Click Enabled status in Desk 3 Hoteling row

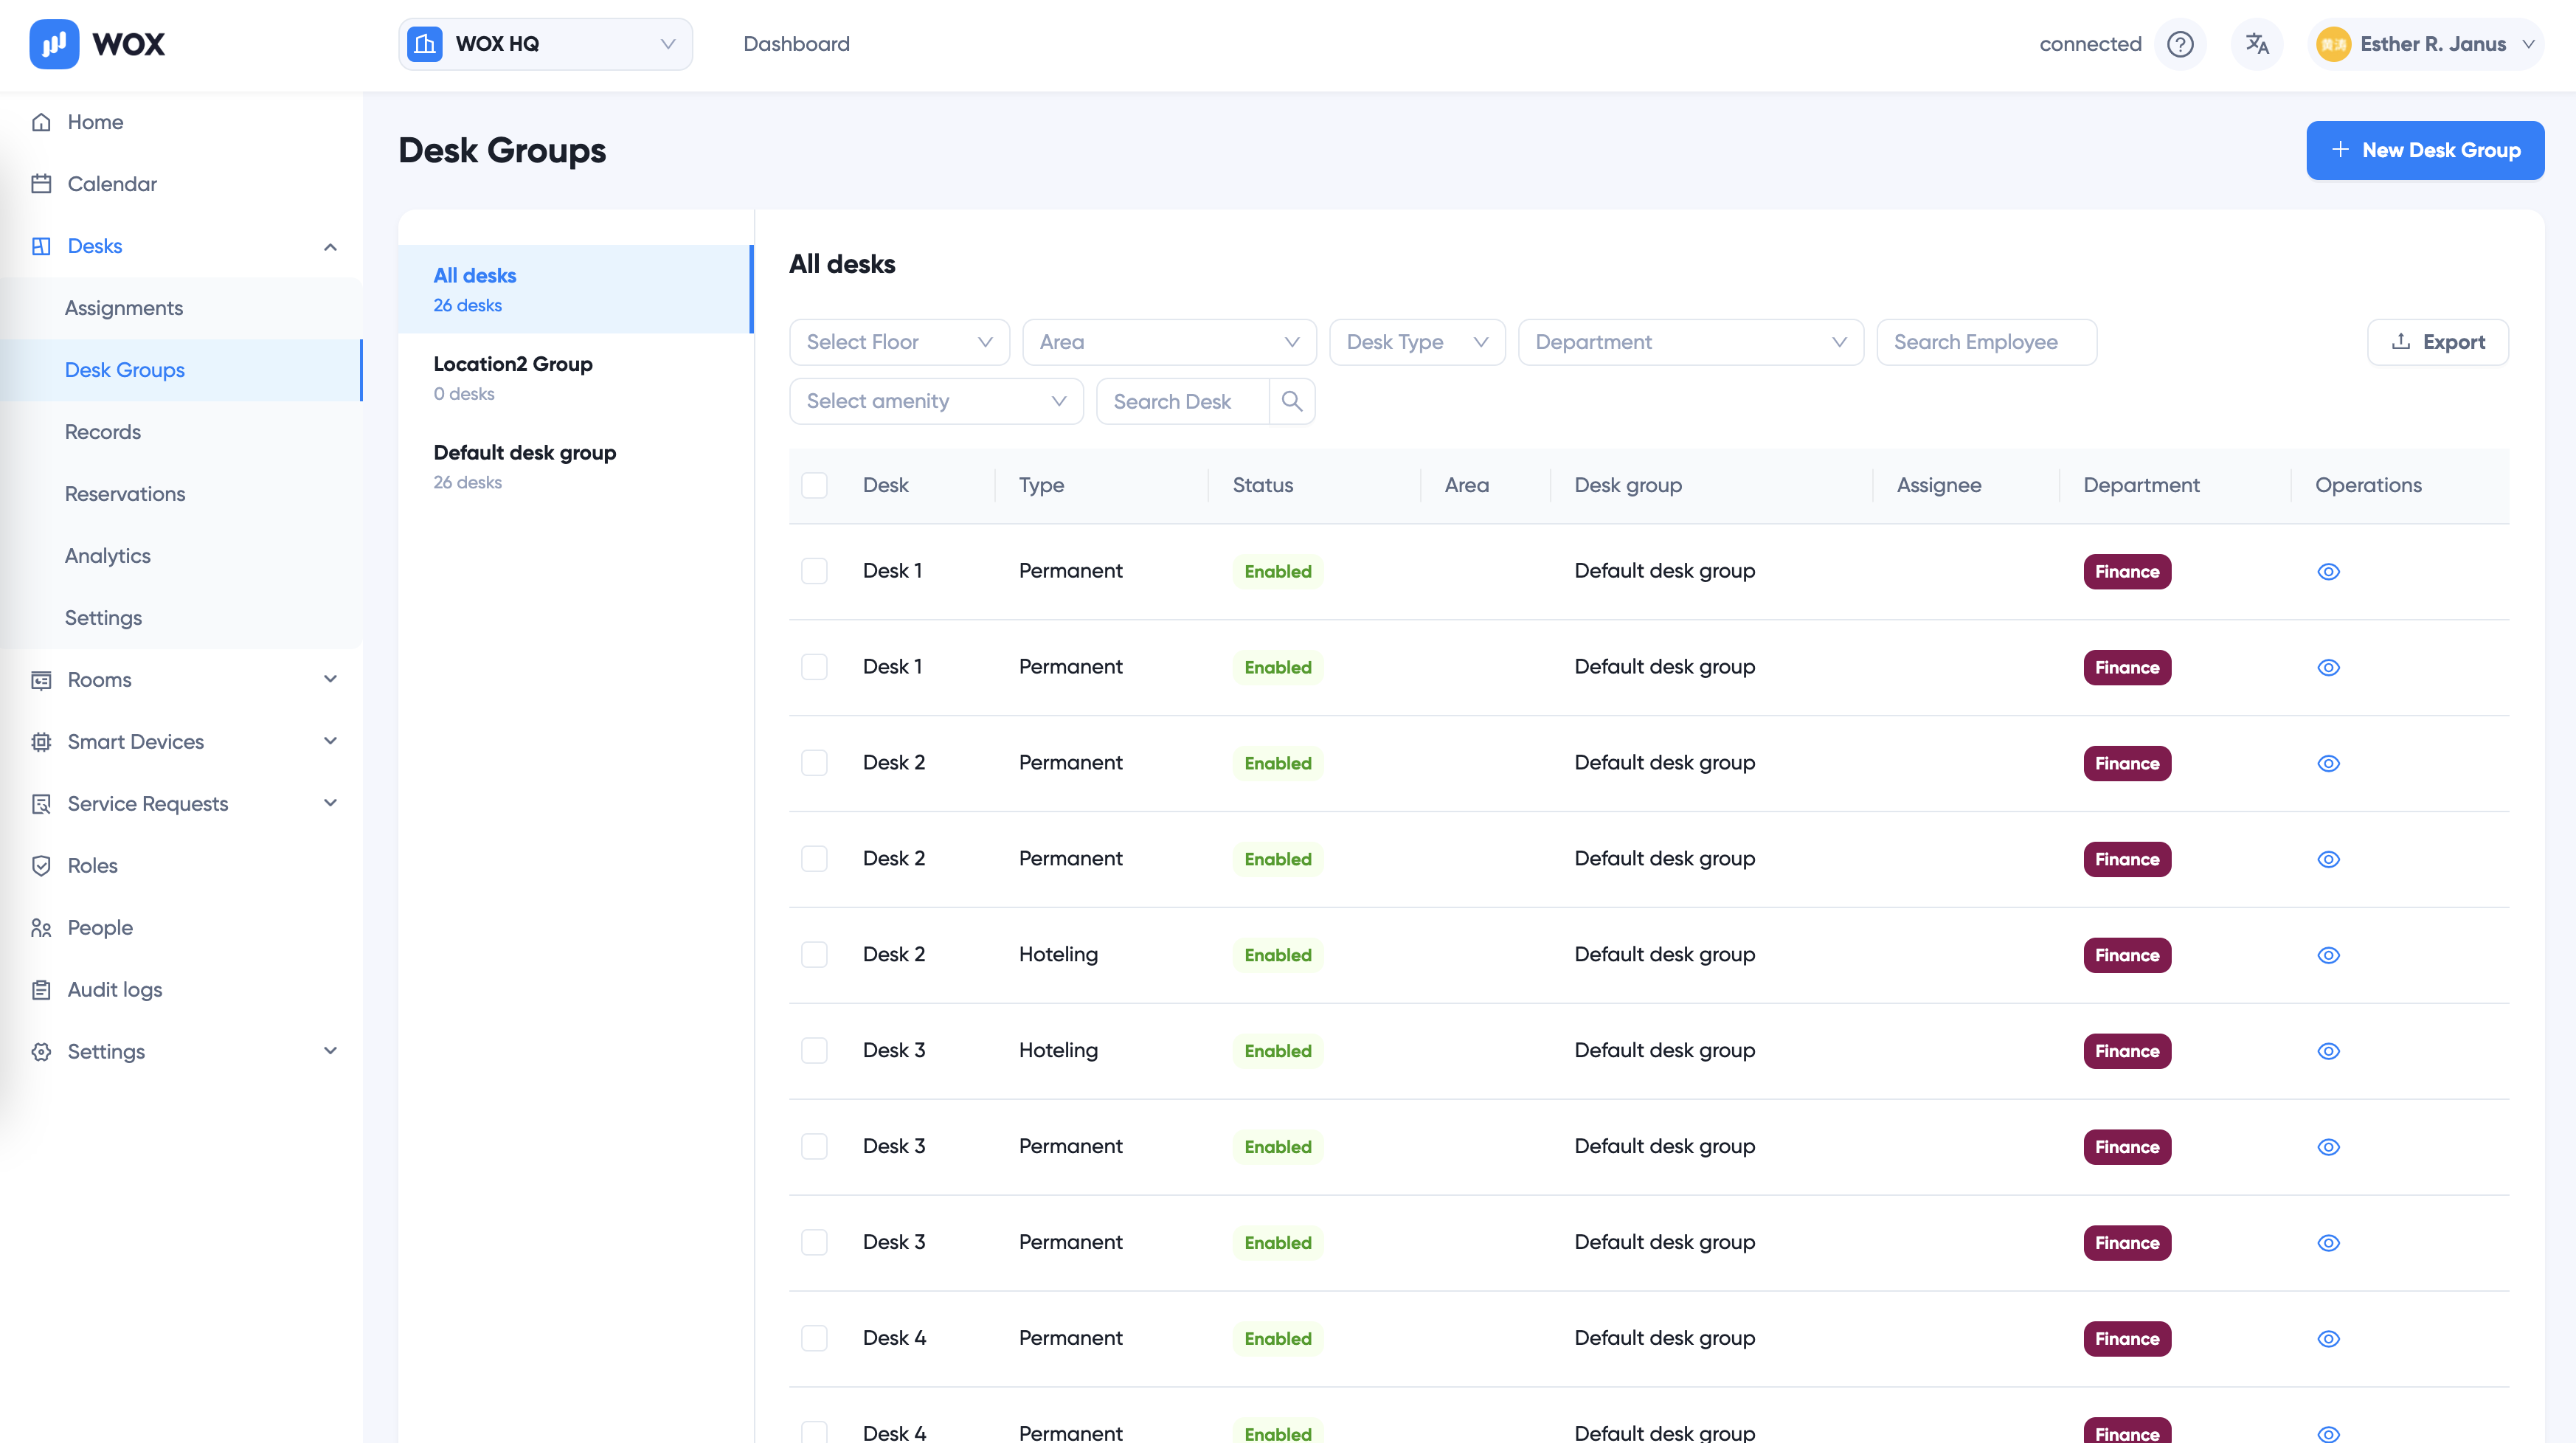pyautogui.click(x=1277, y=1051)
